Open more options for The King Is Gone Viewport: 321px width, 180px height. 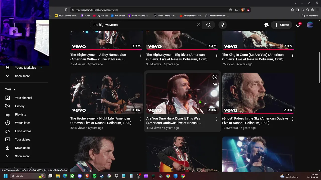tap(293, 55)
